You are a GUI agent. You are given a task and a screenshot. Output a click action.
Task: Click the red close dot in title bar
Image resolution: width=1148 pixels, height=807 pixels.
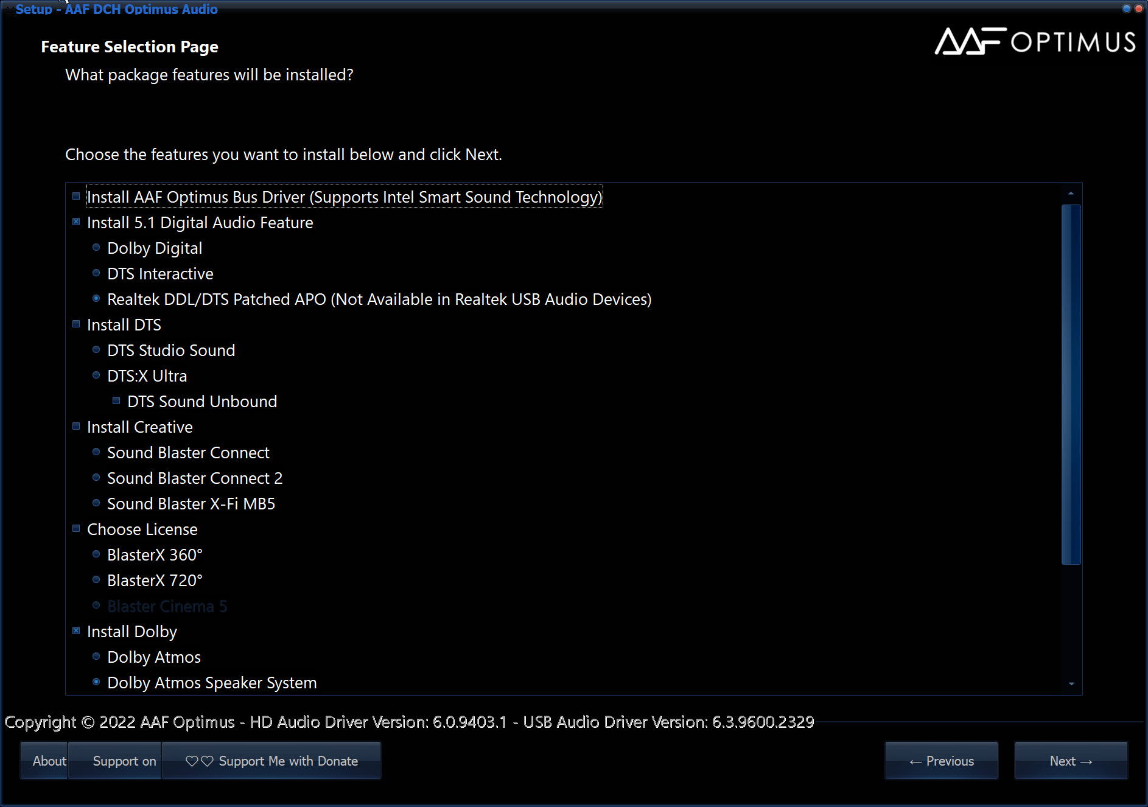click(1139, 9)
